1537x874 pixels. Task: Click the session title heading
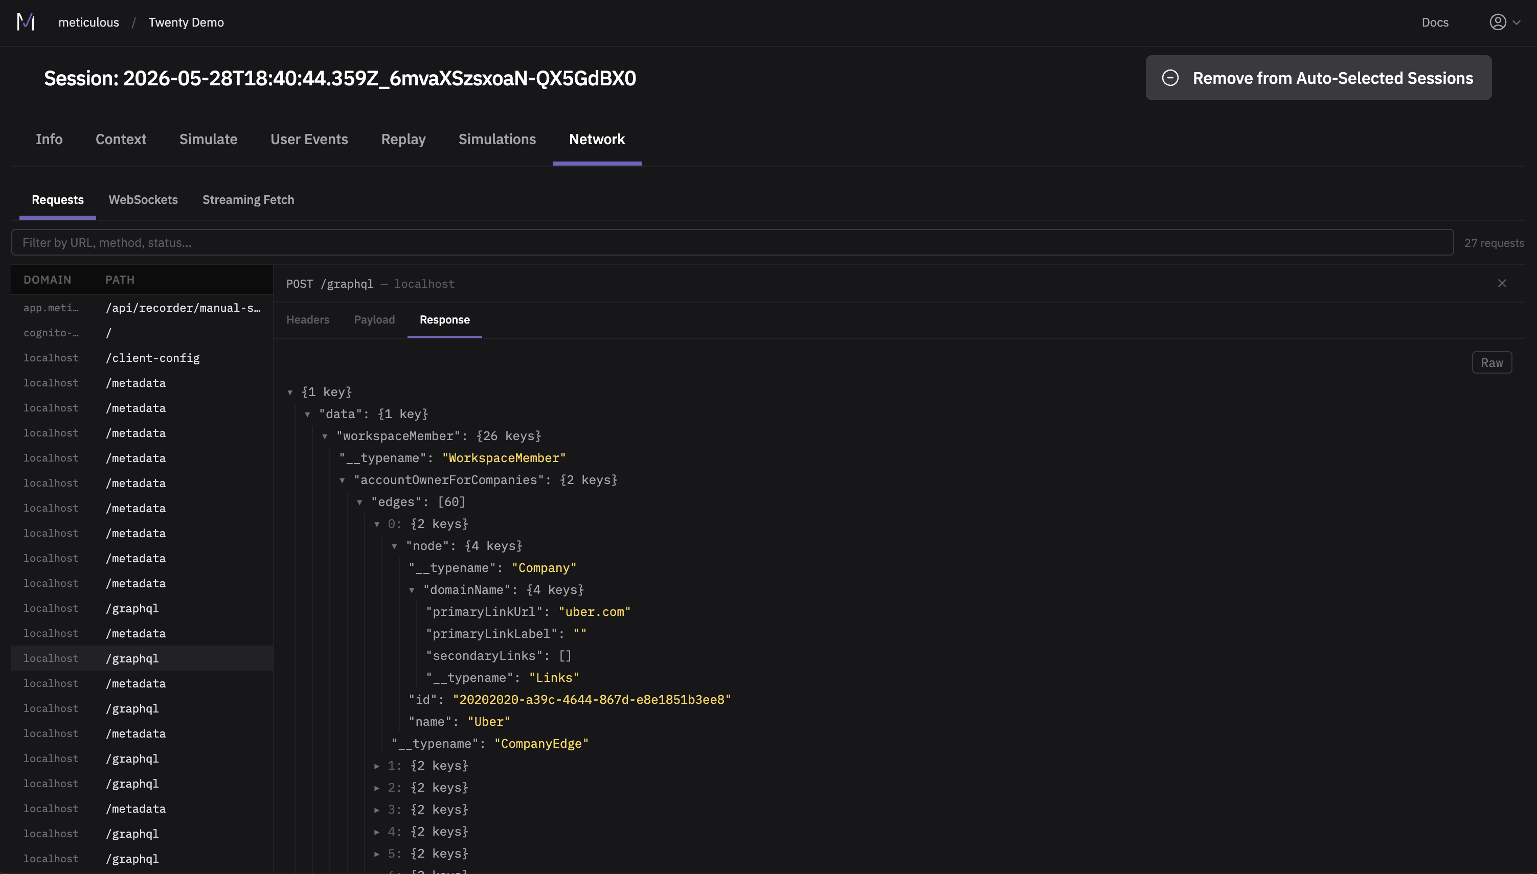tap(340, 78)
